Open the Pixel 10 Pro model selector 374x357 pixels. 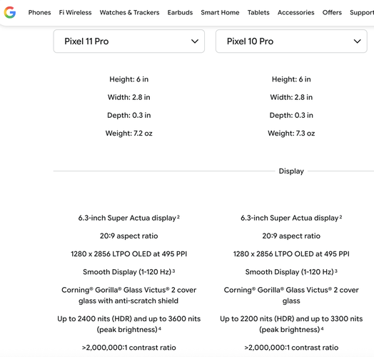(291, 41)
